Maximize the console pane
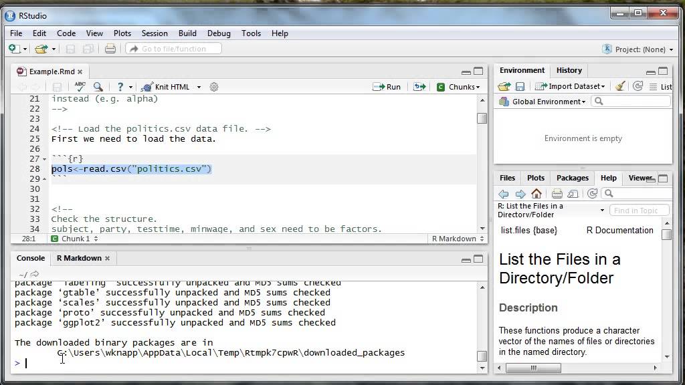Image resolution: width=685 pixels, height=385 pixels. coord(479,259)
